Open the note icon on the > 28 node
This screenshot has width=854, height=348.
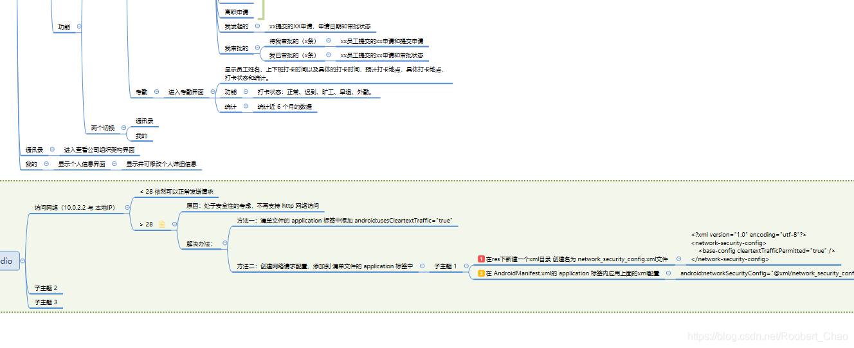click(x=162, y=224)
